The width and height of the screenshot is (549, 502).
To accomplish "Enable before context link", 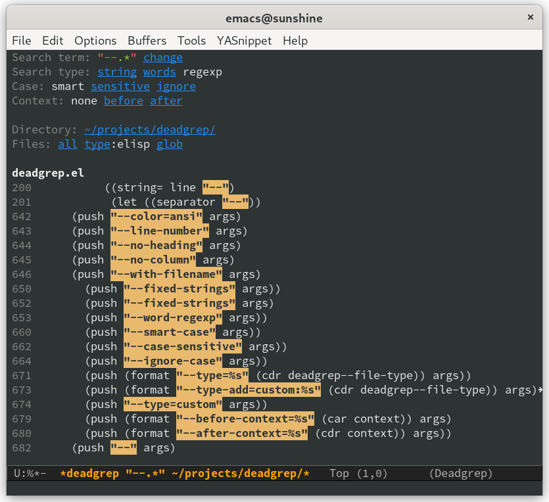I will coord(124,101).
